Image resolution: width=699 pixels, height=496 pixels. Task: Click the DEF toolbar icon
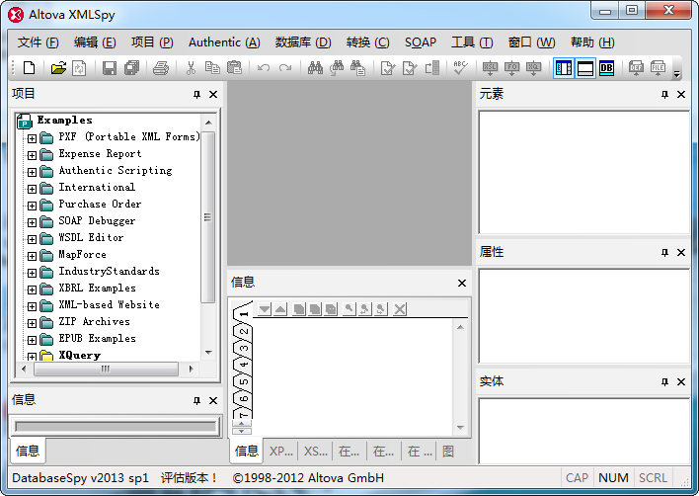636,68
